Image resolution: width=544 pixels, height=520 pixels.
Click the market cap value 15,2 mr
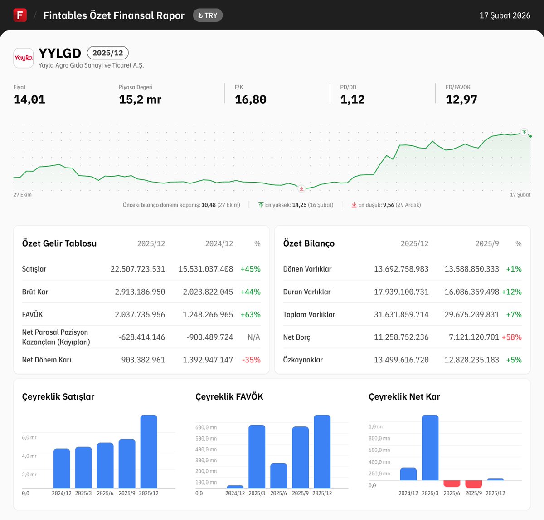[140, 99]
